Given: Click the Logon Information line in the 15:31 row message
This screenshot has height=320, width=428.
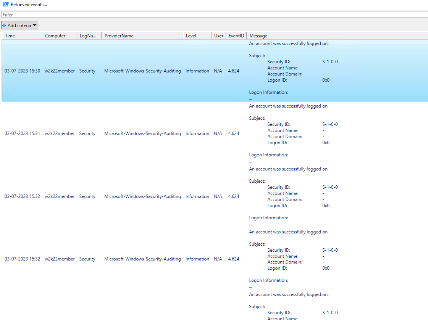Looking at the screenshot, I should 268,155.
